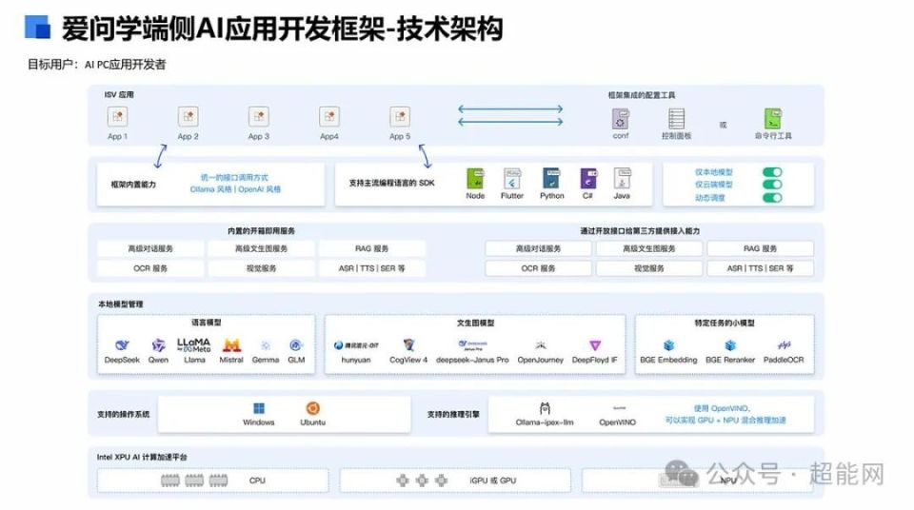The height and width of the screenshot is (510, 914).
Task: Select the Qwen model icon
Action: [x=158, y=345]
